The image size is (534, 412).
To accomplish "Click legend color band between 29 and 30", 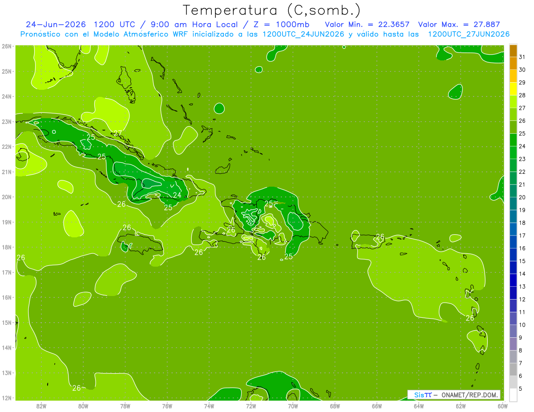I will pos(513,76).
